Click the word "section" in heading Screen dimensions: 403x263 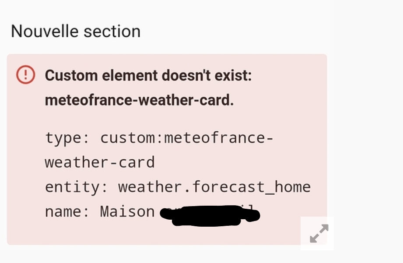point(112,32)
